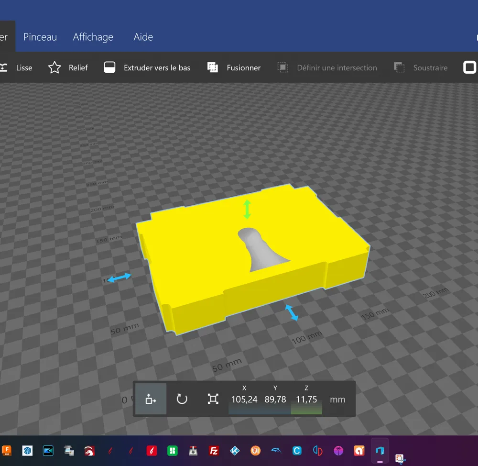
Task: Open the blue C taskbar app
Action: point(297,451)
